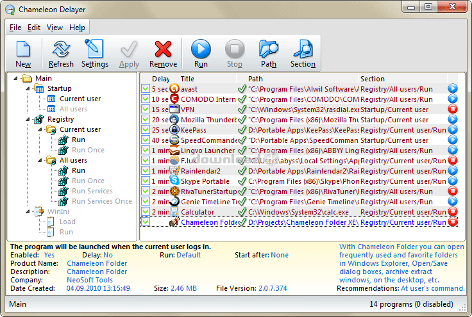Collapse the Registry tree node
Viewport: 472px width, 317px height.
click(x=28, y=119)
